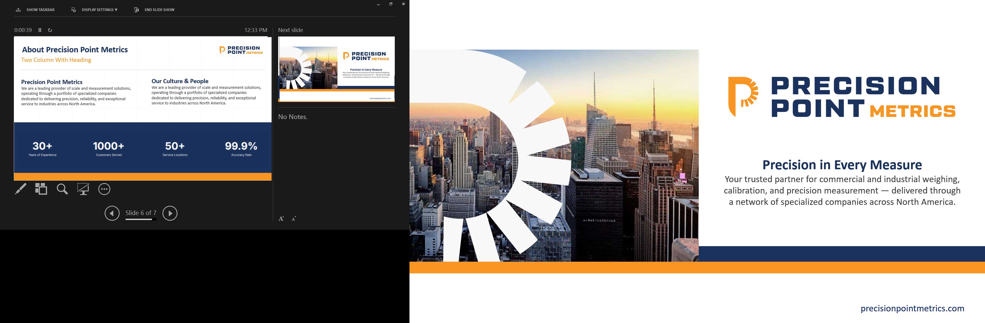Image resolution: width=985 pixels, height=323 pixels.
Task: Click the Show Taskbar icon
Action: click(18, 10)
